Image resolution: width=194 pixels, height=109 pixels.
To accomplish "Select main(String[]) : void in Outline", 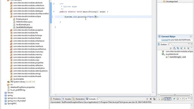I will pos(177,57).
